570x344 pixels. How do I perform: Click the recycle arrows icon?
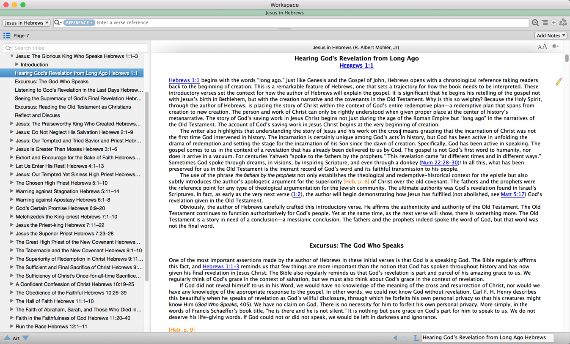pos(563,23)
